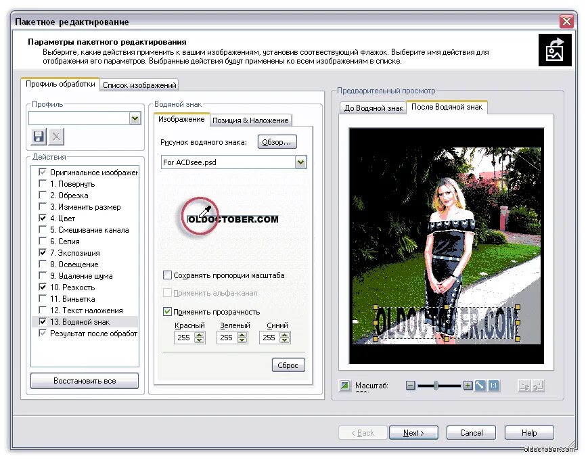Viewport: 588px width, 460px height.
Task: Select the Профиль обработки tab
Action: click(x=60, y=84)
